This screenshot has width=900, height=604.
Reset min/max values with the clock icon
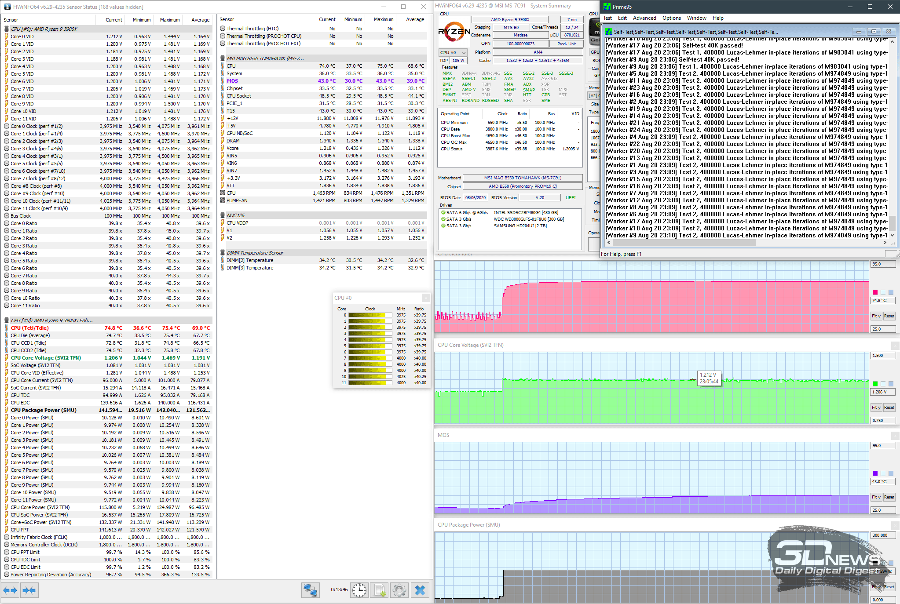tap(359, 590)
